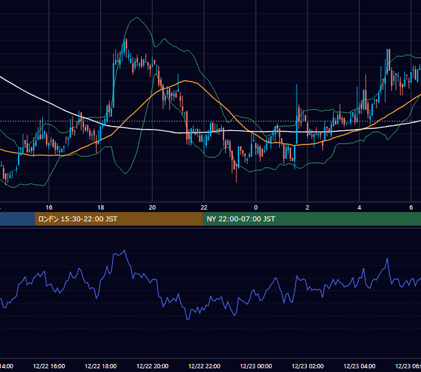Click the 2 hour label on price chart
Screen dimensions: 421x372
tap(308, 207)
